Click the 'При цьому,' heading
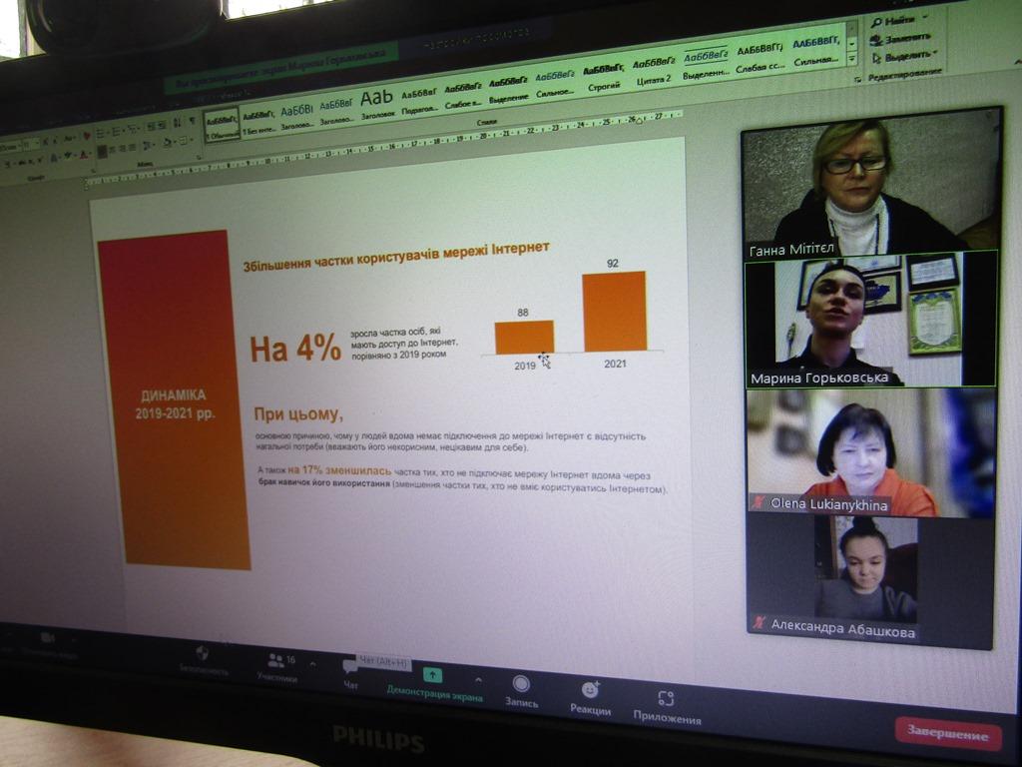The height and width of the screenshot is (767, 1022). (x=297, y=414)
